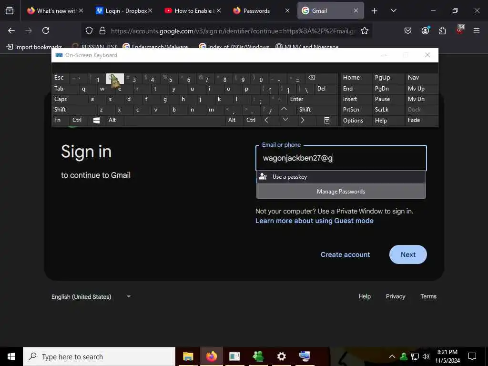The height and width of the screenshot is (366, 488).
Task: Open File Explorer from the taskbar
Action: tap(188, 356)
